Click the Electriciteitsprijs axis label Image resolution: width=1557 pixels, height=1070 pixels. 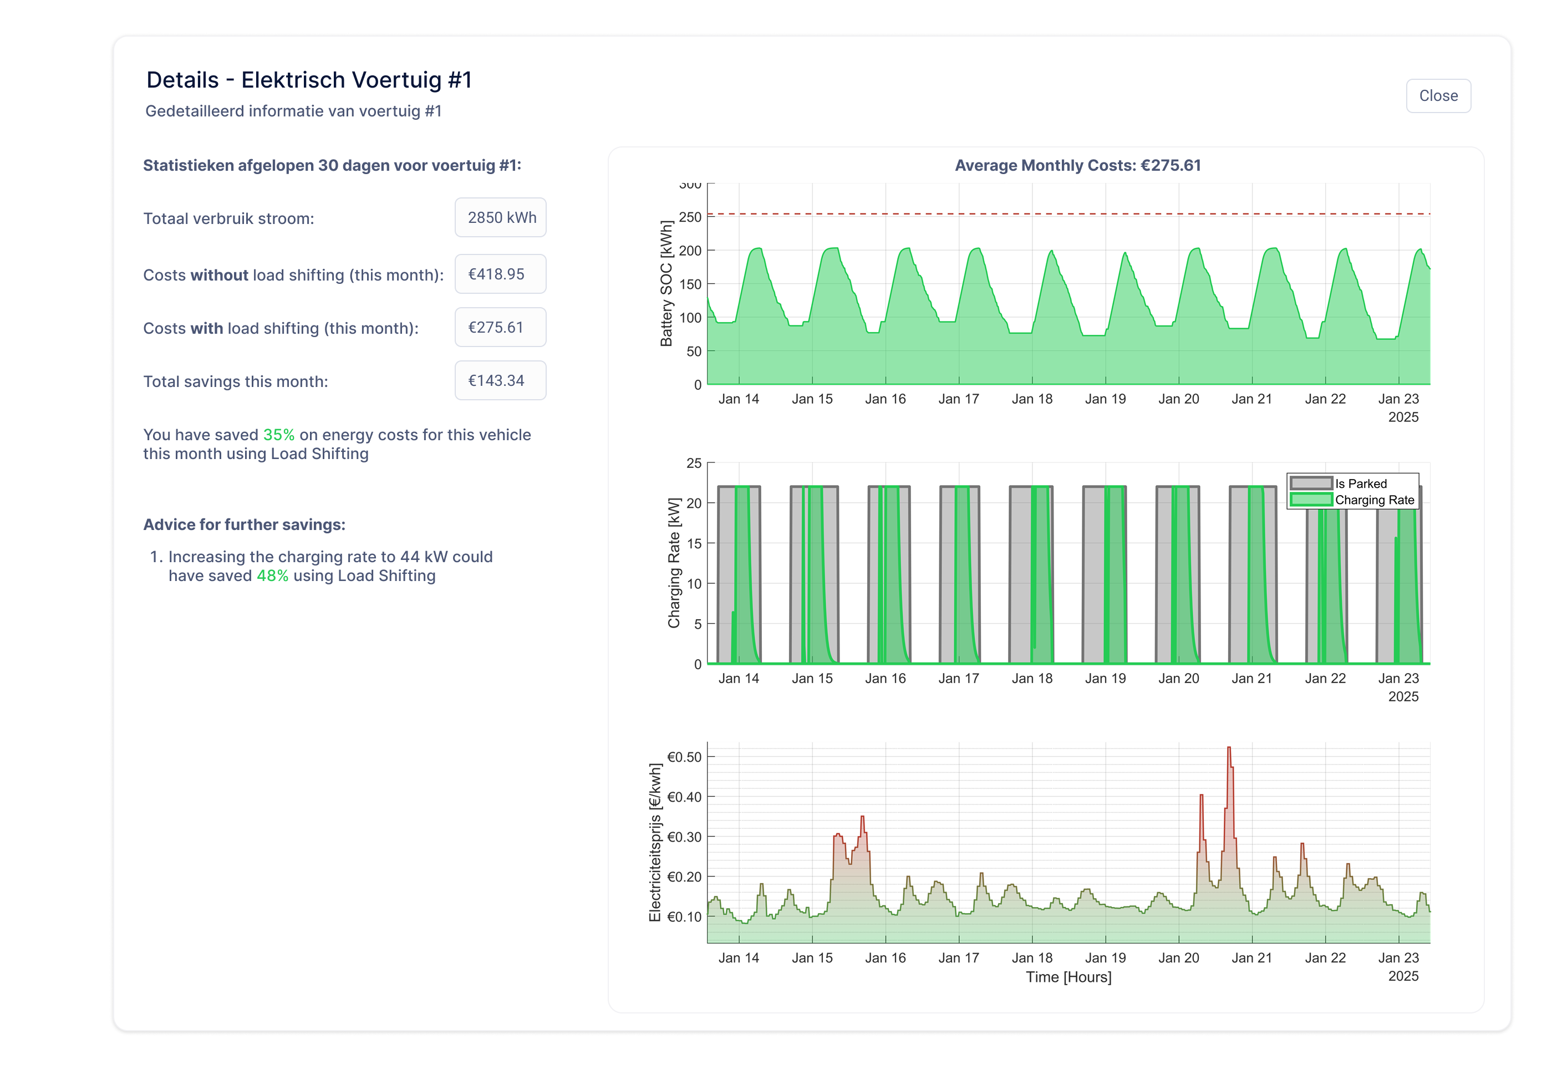(x=655, y=843)
